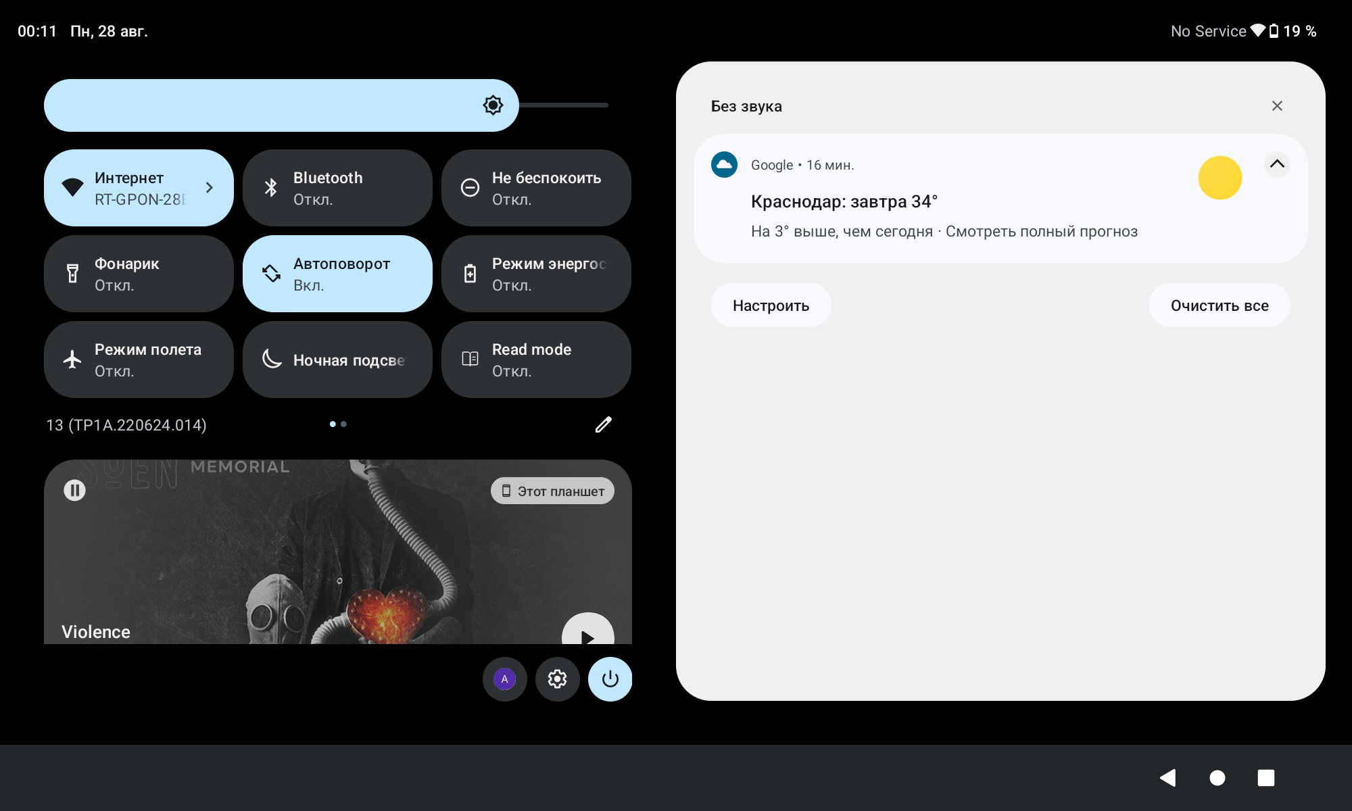Turn on the Фонарик flashlight tile
This screenshot has height=811, width=1352.
coord(139,274)
